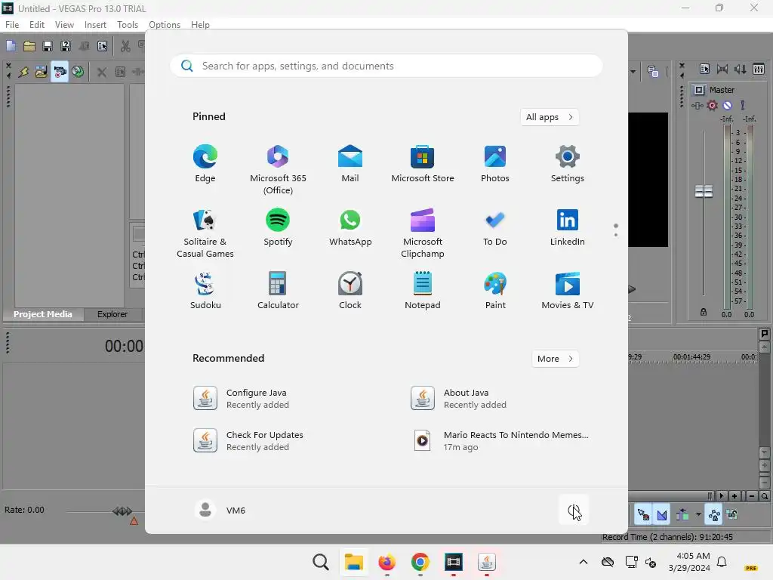This screenshot has width=773, height=580.
Task: Open Google Chrome from taskbar
Action: pyautogui.click(x=420, y=562)
